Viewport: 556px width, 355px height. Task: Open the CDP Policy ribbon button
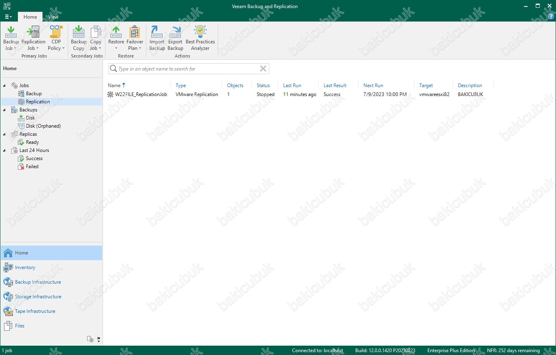[x=56, y=38]
